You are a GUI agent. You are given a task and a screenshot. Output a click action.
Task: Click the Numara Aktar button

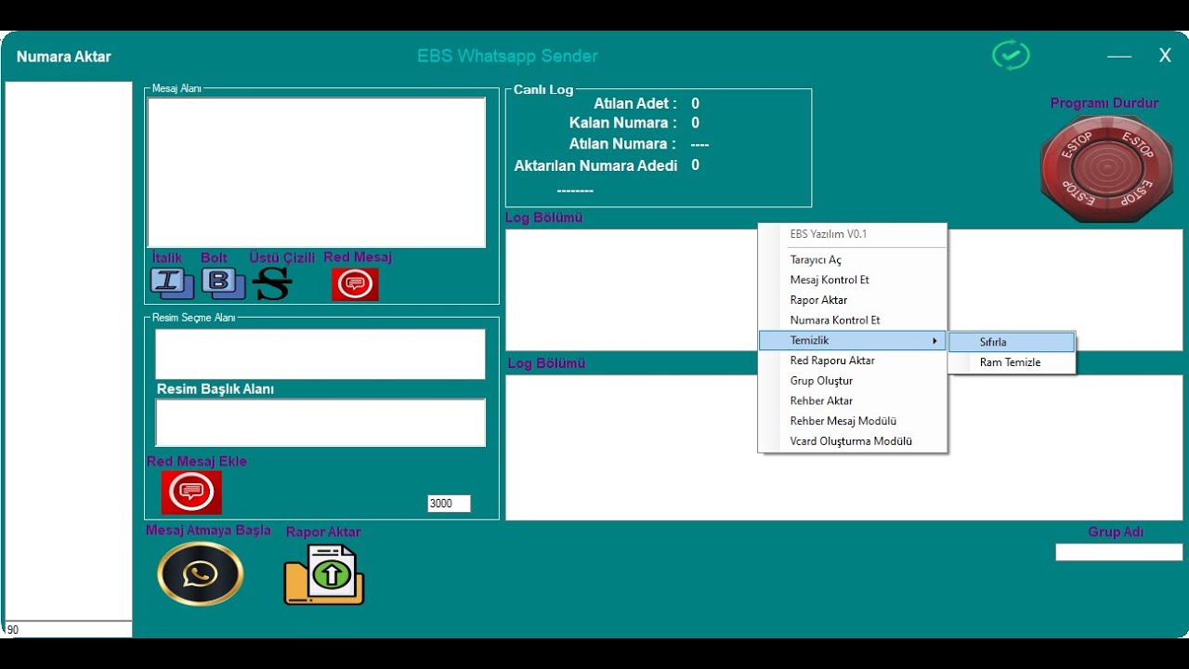click(x=64, y=57)
